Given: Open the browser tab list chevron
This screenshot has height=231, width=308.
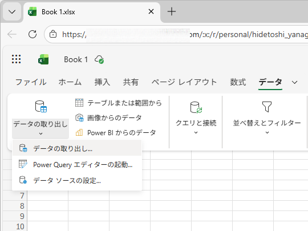Looking at the screenshot, I should [x=12, y=12].
